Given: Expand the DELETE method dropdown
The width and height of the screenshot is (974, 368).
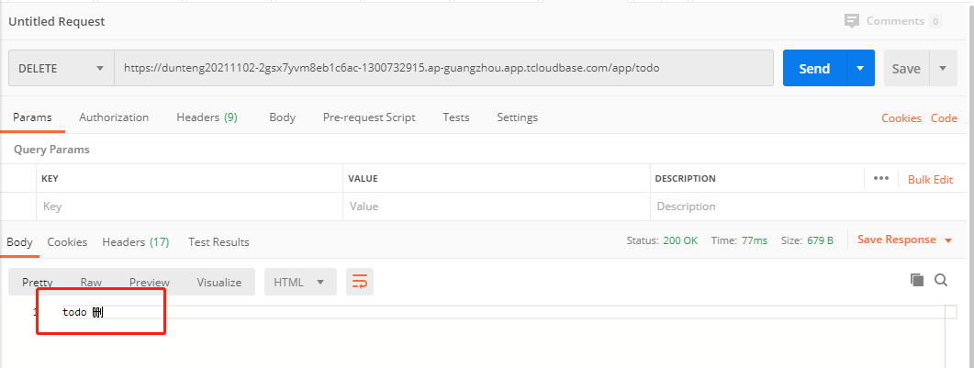Looking at the screenshot, I should pos(61,68).
